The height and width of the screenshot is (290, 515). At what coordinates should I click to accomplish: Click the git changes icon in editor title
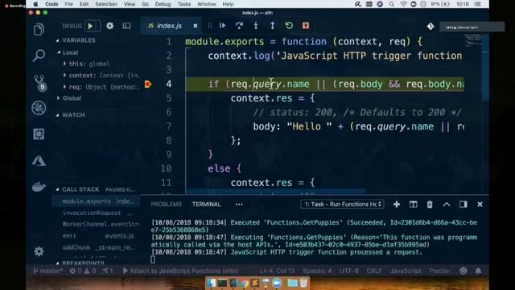tap(431, 27)
